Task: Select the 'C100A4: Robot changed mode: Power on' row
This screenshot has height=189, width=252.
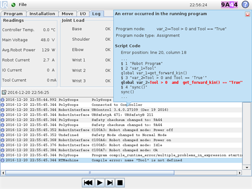Action: (121, 140)
